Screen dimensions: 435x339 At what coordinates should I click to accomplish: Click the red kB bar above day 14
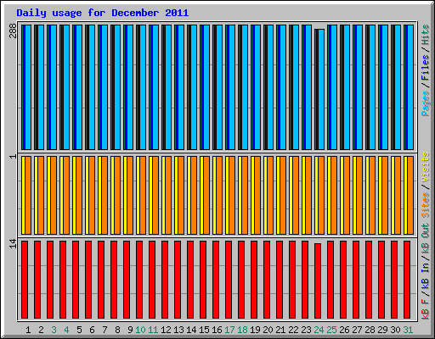coord(190,280)
